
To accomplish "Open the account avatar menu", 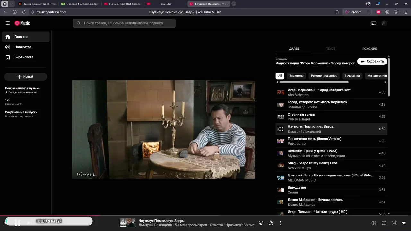I will click(384, 23).
